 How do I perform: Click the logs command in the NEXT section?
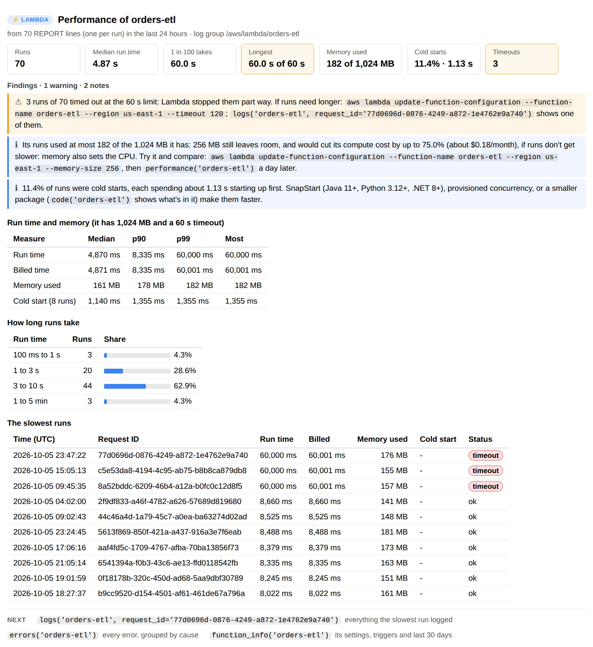[x=189, y=620]
